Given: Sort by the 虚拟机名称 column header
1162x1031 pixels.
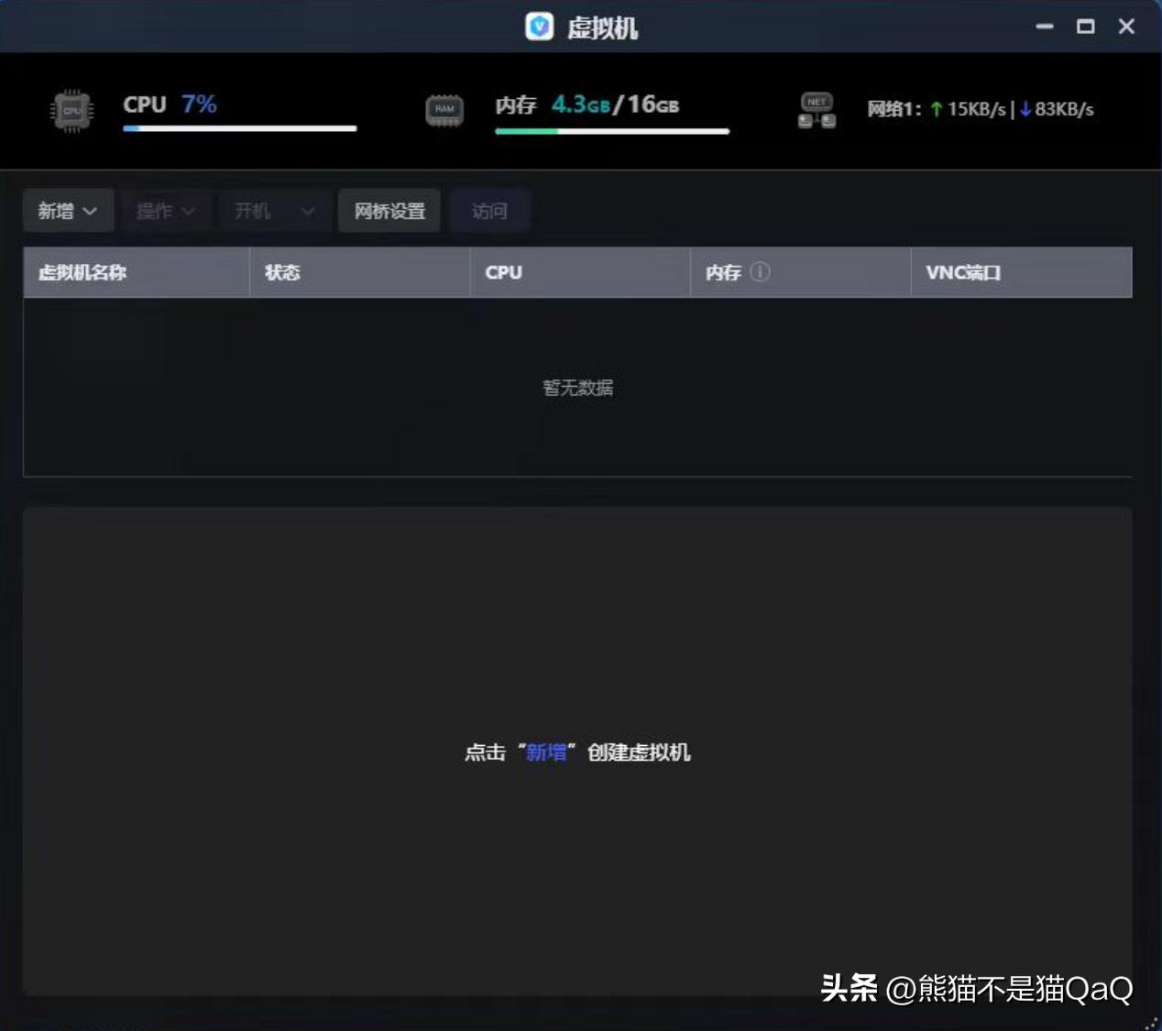Looking at the screenshot, I should pos(84,271).
